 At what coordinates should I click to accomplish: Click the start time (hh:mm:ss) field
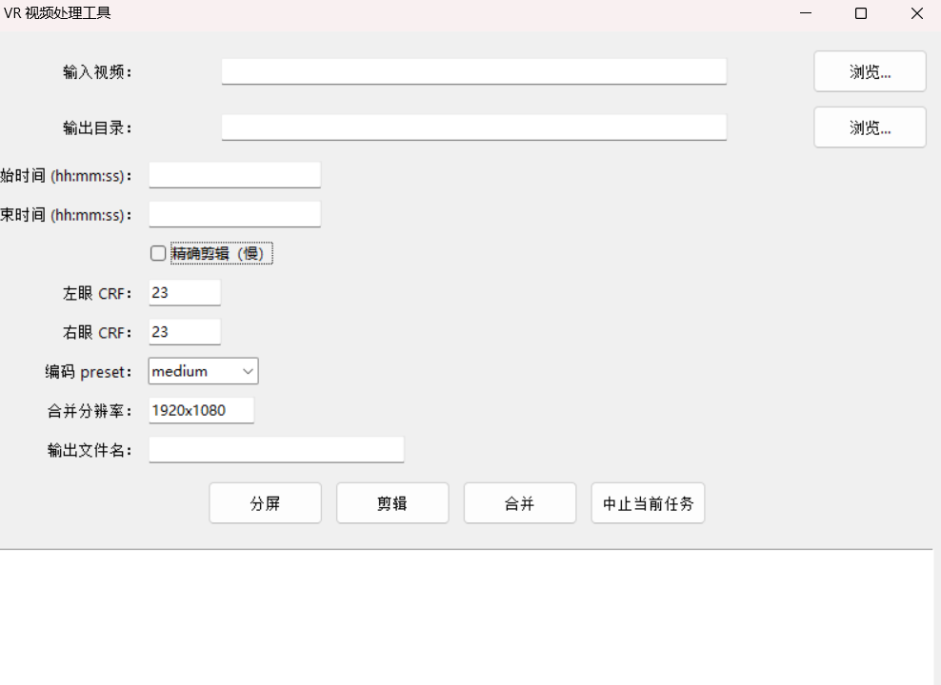coord(234,175)
